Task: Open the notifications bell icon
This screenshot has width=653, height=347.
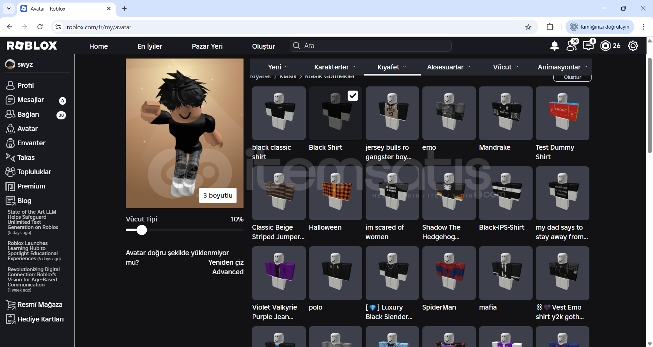Action: 554,46
